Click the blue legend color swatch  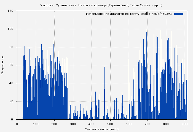[x=179, y=14]
